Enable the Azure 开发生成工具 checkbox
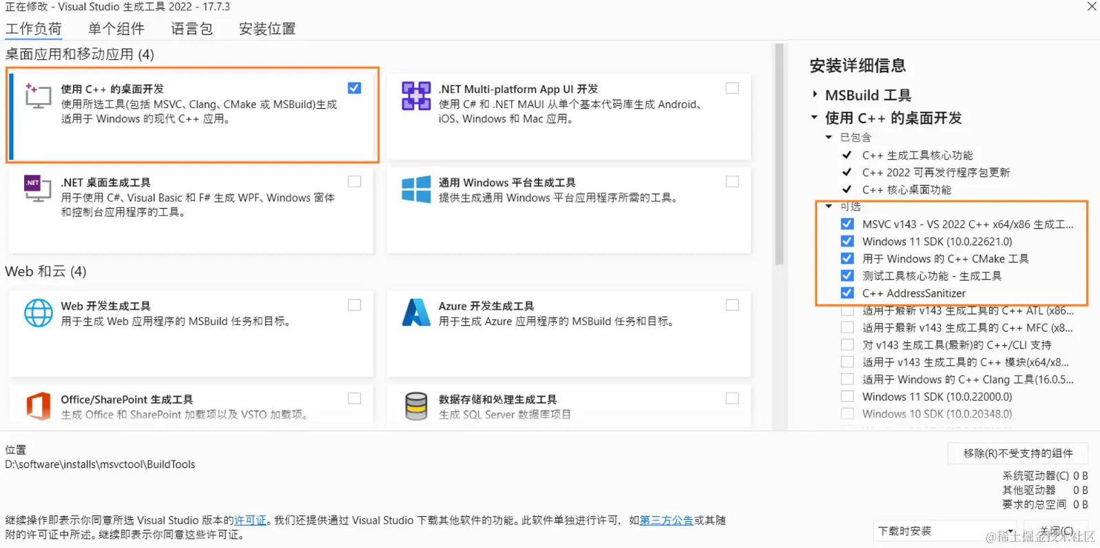Image resolution: width=1100 pixels, height=548 pixels. pyautogui.click(x=732, y=305)
